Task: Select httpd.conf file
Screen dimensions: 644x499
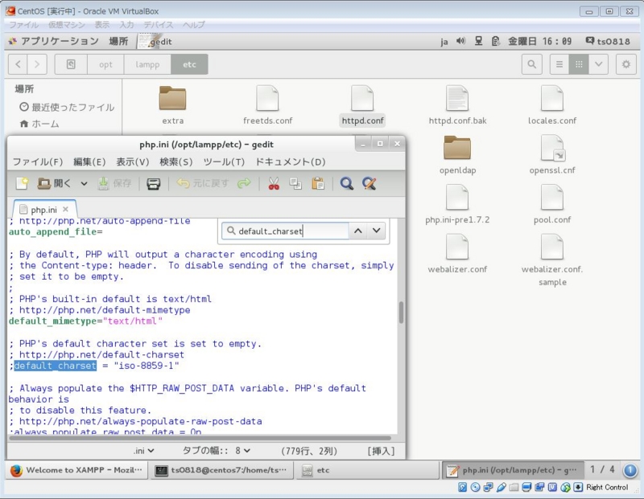Action: (x=363, y=105)
